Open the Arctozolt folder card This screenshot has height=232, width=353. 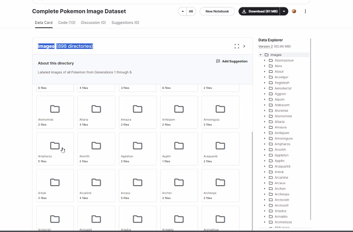(x=96, y=219)
